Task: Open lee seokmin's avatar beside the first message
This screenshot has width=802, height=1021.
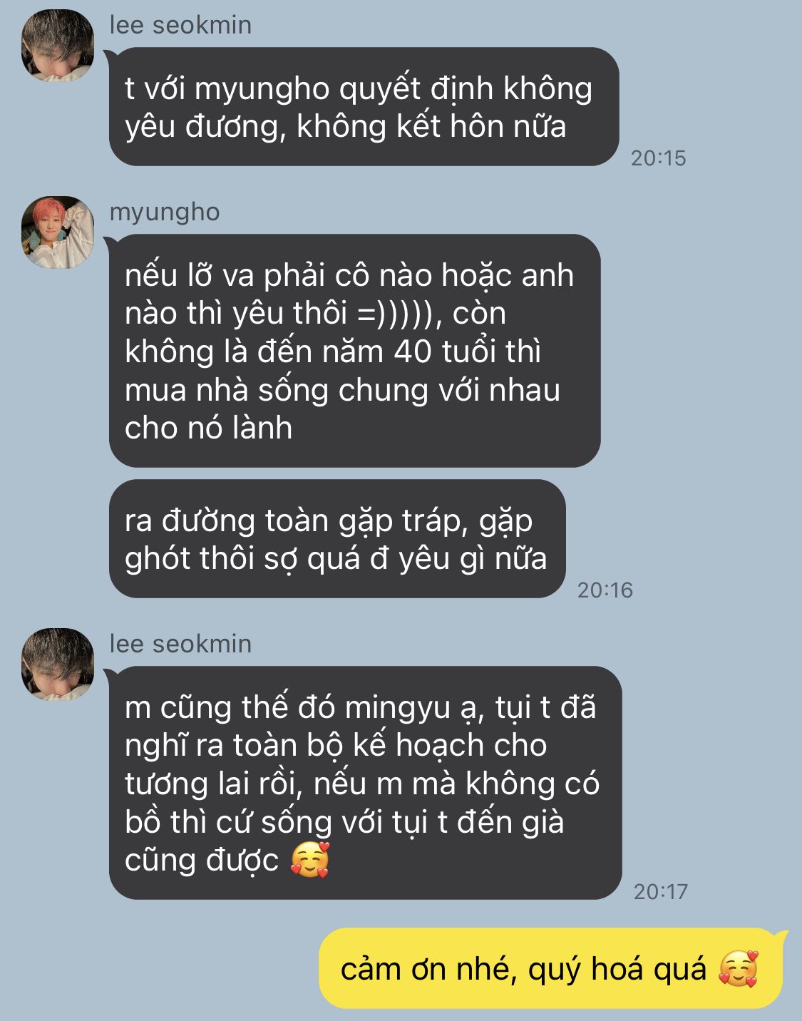Action: tap(58, 46)
